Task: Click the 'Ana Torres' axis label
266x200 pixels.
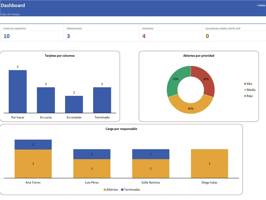Action: [x=33, y=182]
